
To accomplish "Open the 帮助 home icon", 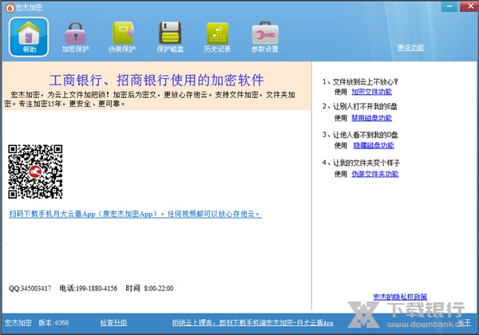I will point(29,37).
